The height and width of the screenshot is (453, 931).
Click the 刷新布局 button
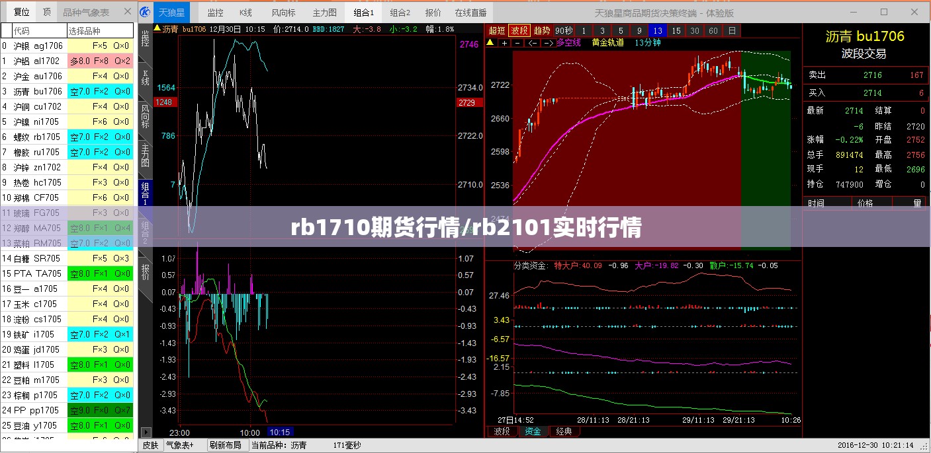coord(226,445)
